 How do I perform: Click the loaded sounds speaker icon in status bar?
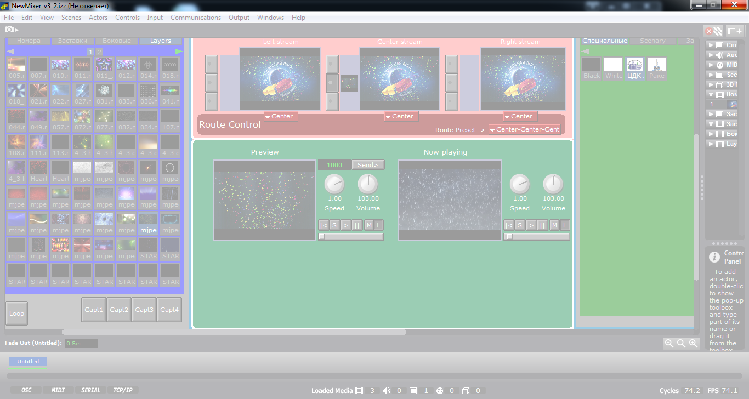(387, 391)
